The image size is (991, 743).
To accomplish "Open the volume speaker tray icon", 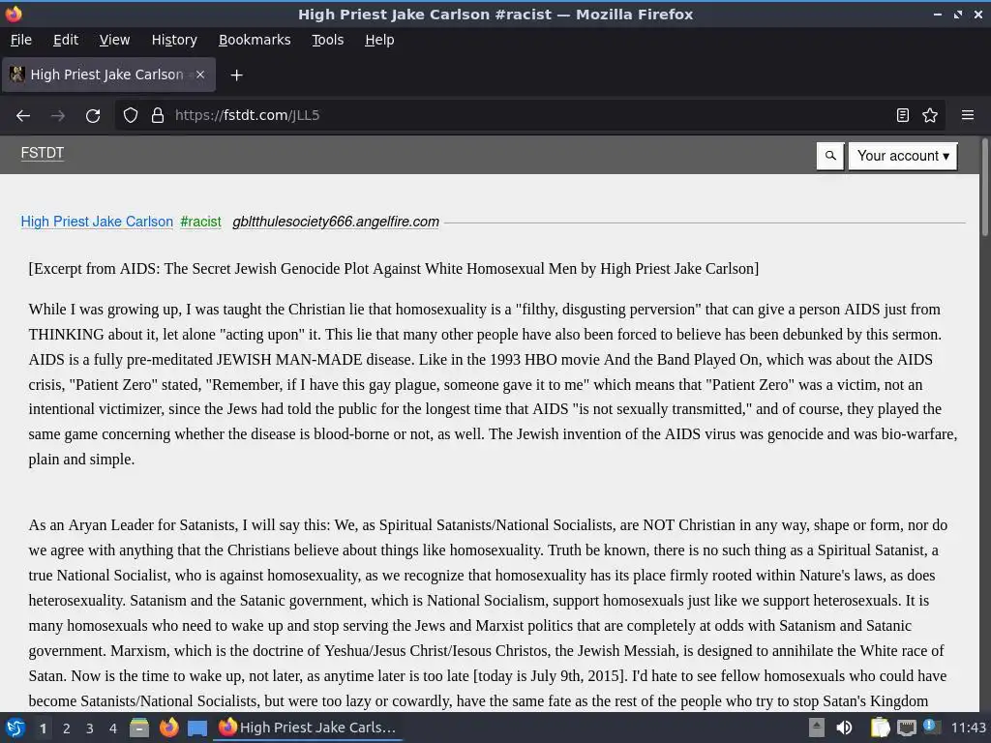I will tap(844, 728).
